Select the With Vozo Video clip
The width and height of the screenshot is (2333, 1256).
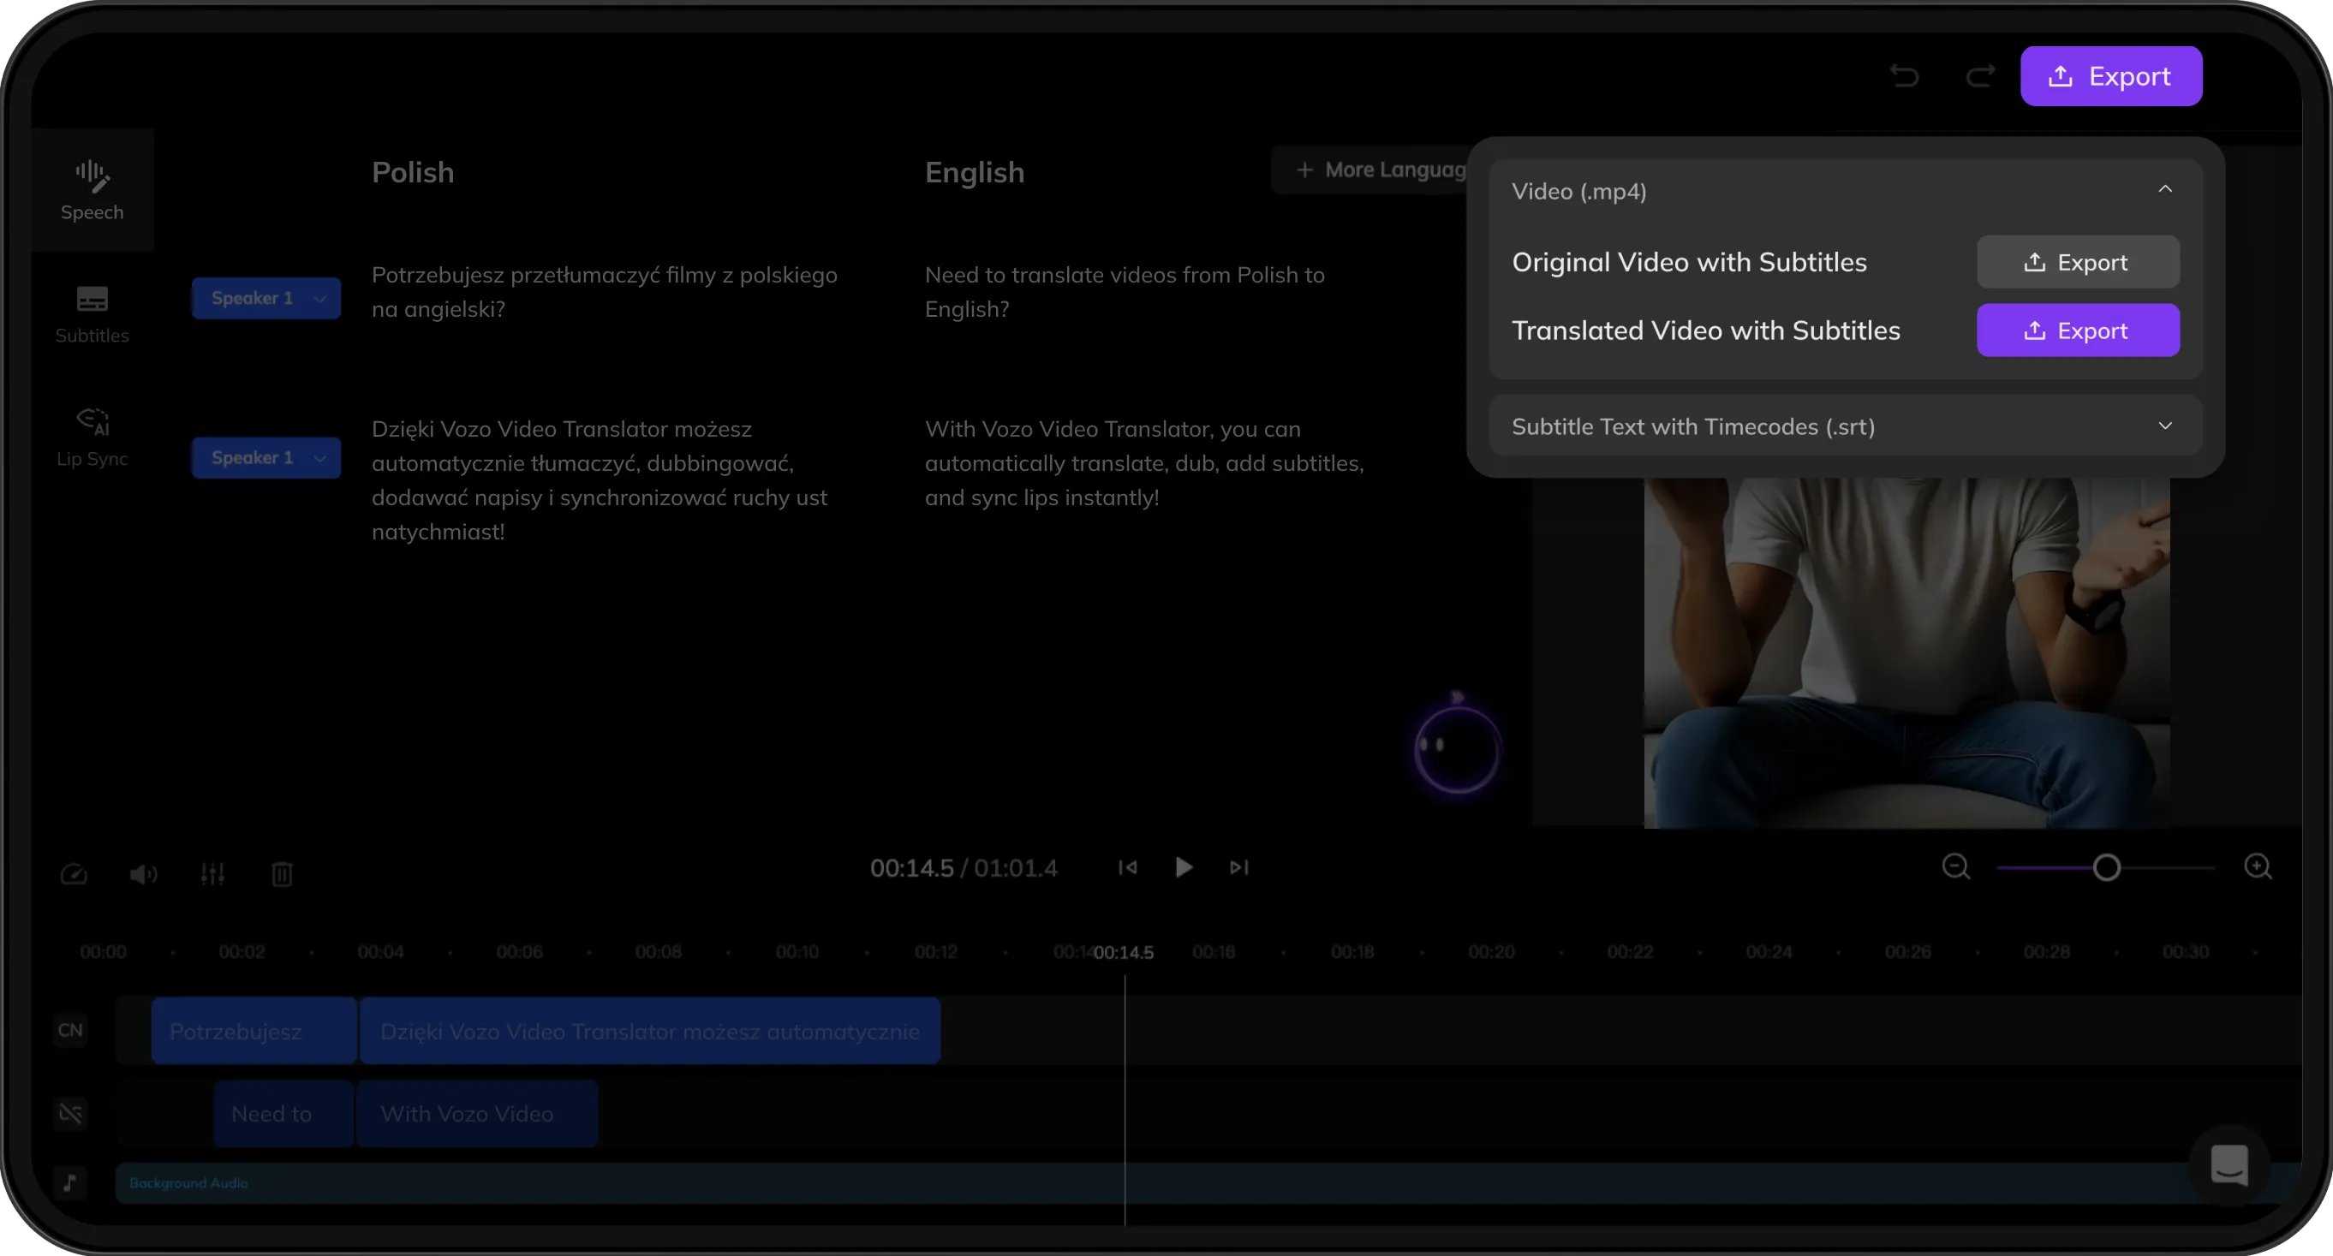pyautogui.click(x=476, y=1113)
